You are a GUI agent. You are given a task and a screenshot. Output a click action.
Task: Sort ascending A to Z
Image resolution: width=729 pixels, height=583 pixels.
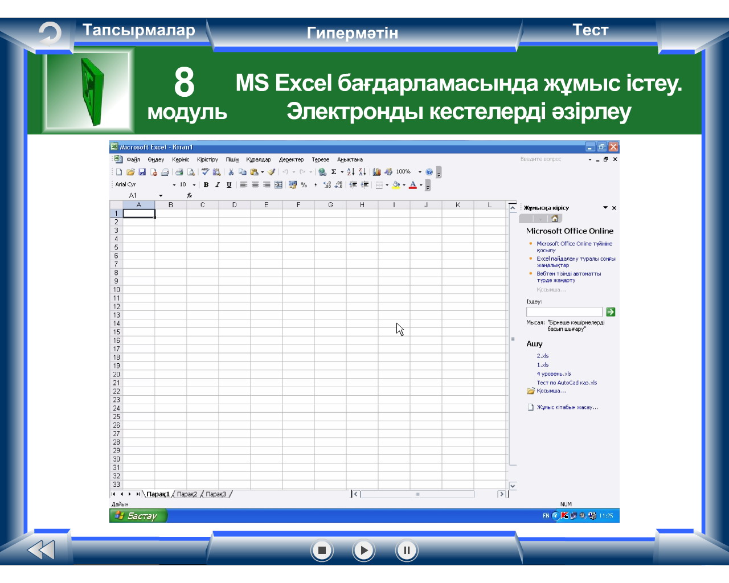(x=351, y=172)
